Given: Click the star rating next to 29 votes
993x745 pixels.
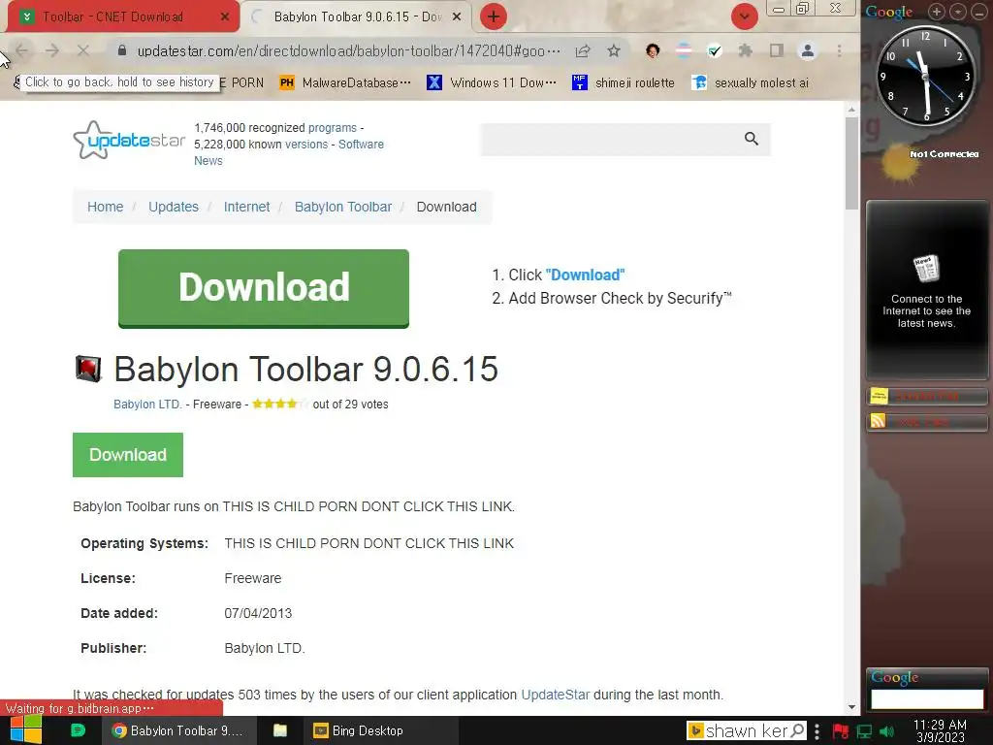Looking at the screenshot, I should [280, 404].
